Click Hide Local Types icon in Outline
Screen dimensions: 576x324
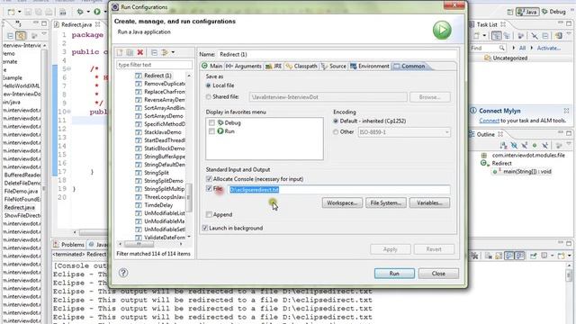point(544,146)
